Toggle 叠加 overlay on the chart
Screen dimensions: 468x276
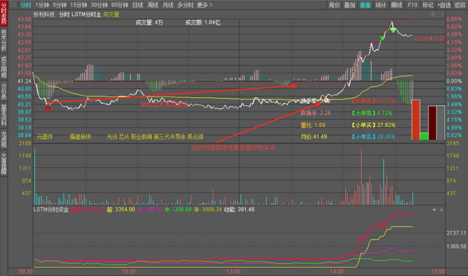pos(350,5)
